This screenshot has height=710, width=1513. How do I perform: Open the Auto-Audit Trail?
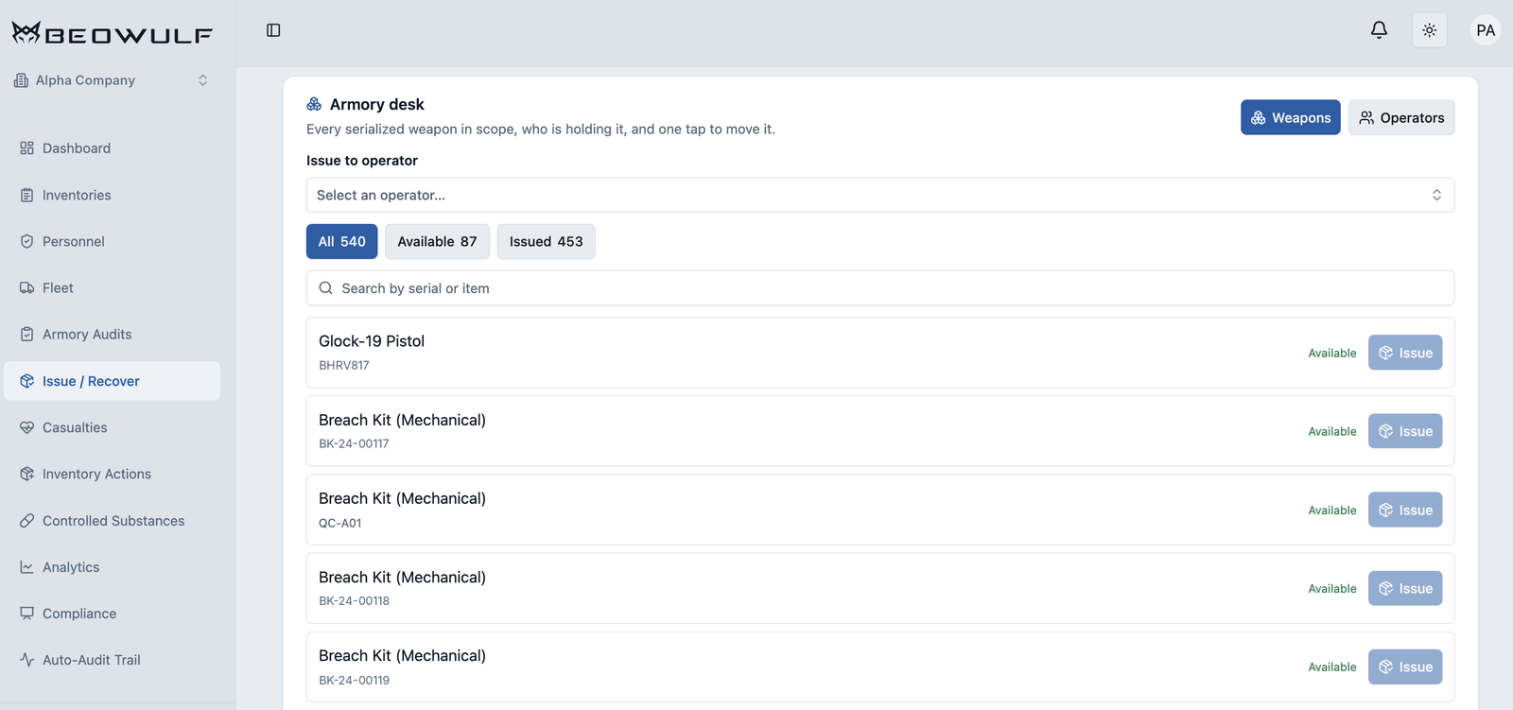(112, 660)
